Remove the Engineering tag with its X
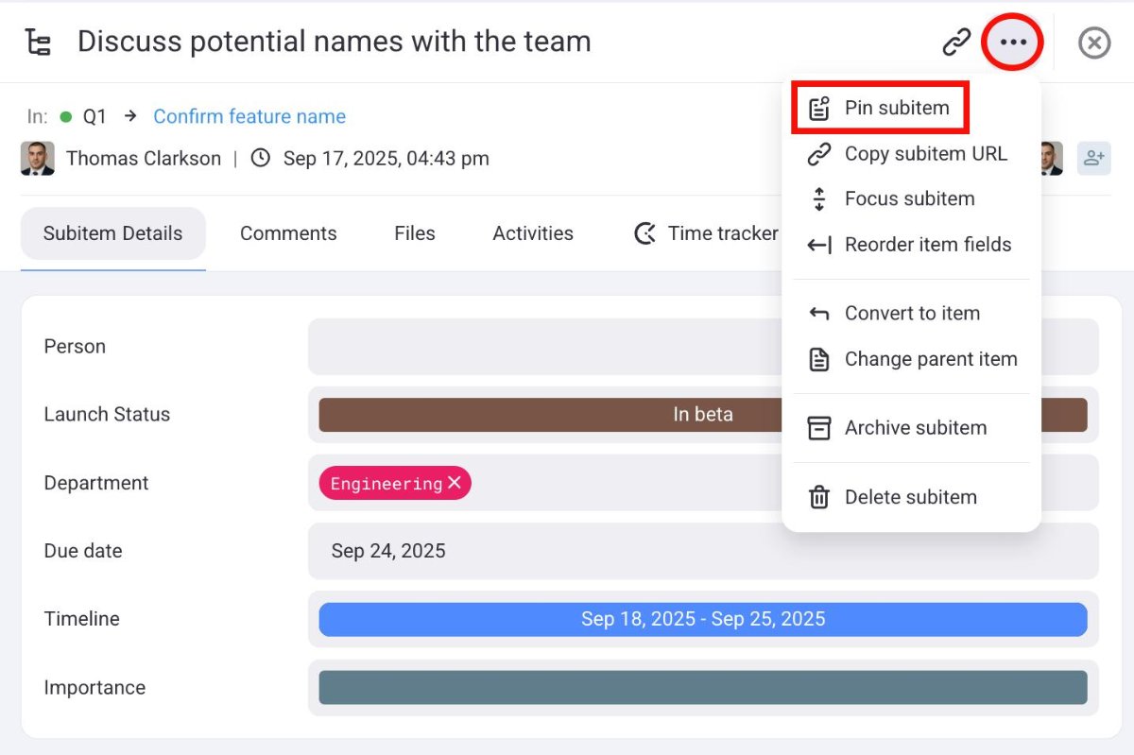The height and width of the screenshot is (755, 1134). click(x=455, y=483)
